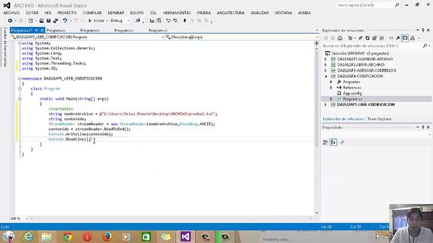Viewport: 433px width, 243px height.
Task: Open Internet Explorer from the taskbar
Action: [28, 237]
